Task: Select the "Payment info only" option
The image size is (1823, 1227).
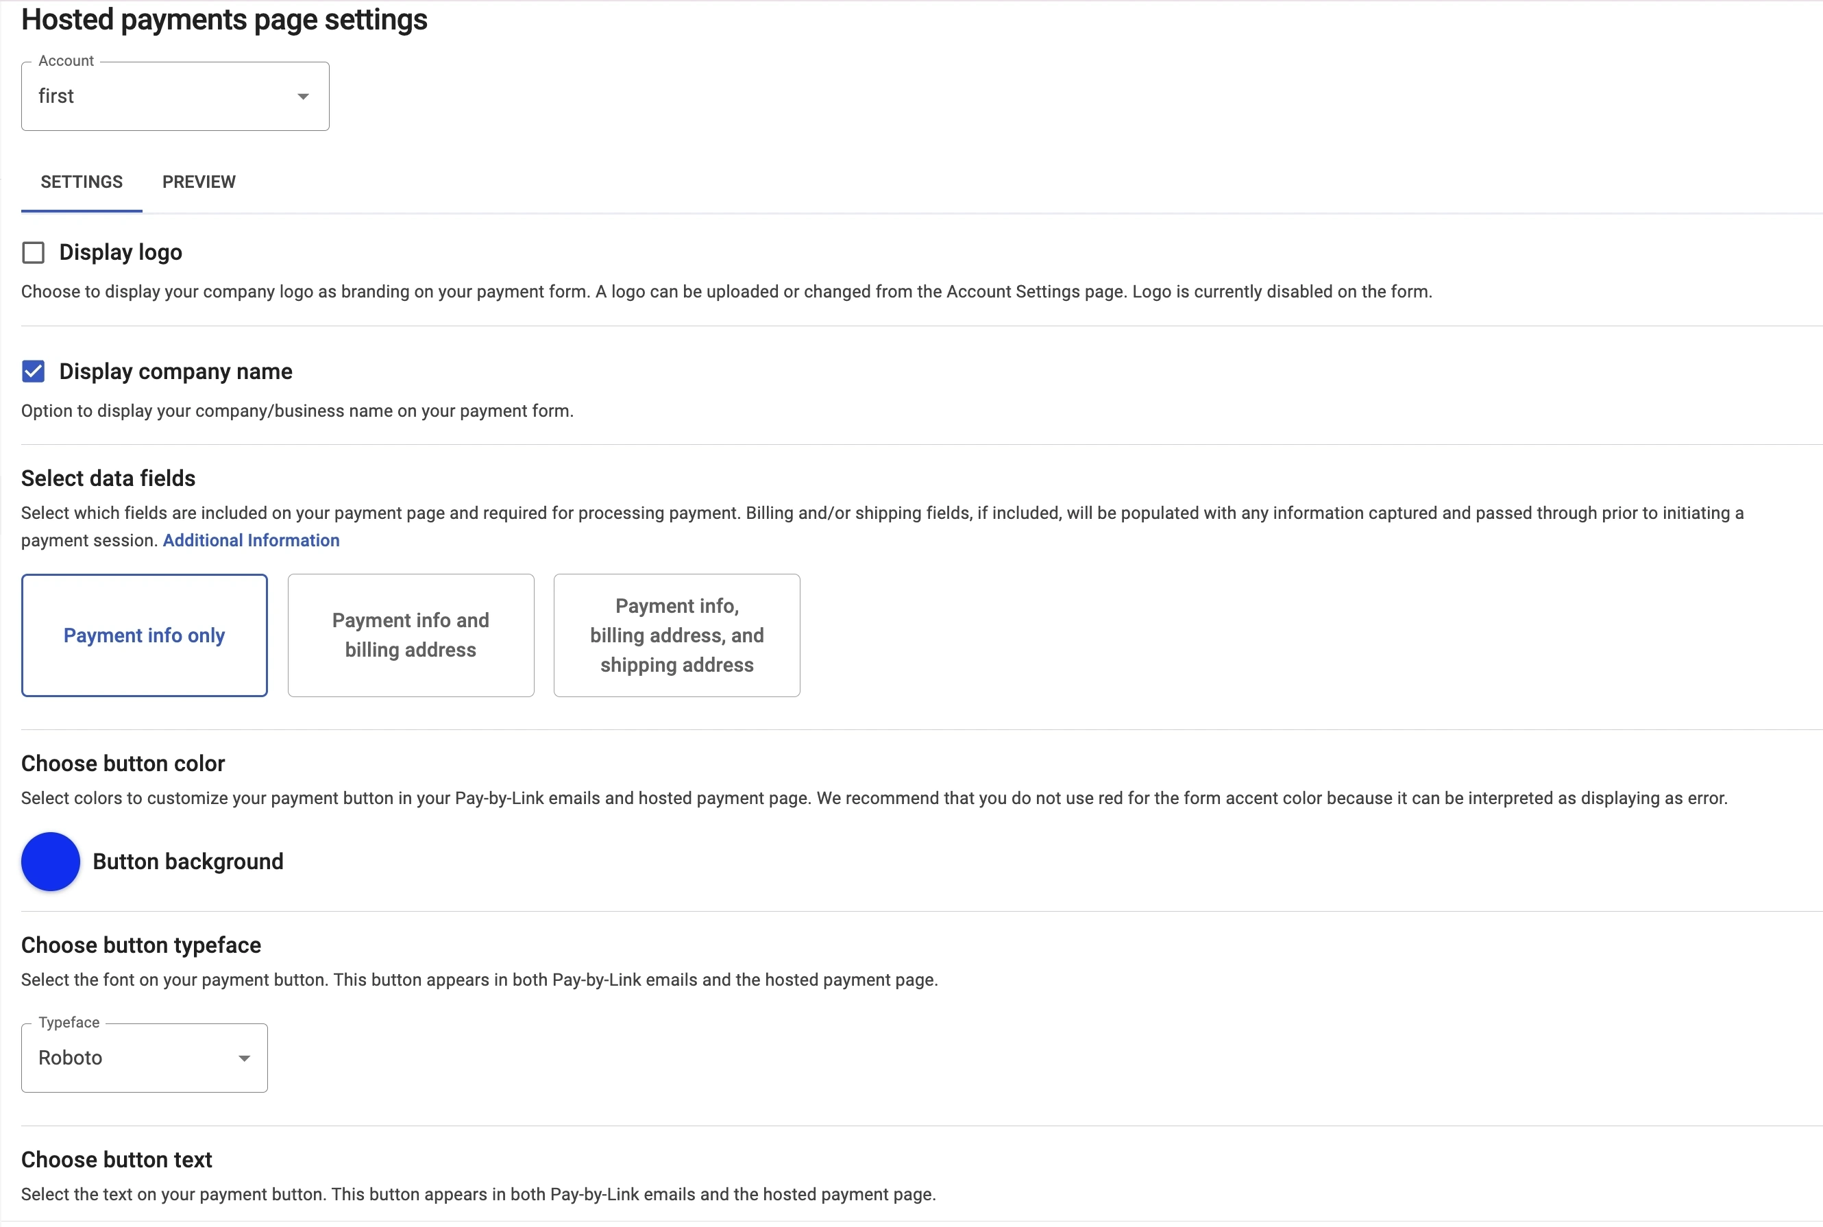Action: pyautogui.click(x=144, y=635)
